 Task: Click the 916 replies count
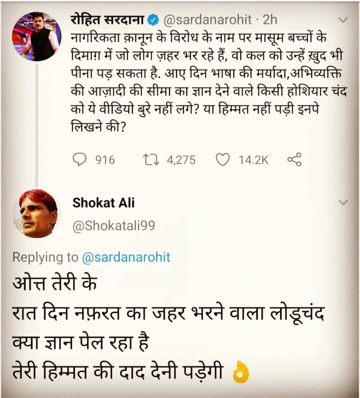point(105,160)
